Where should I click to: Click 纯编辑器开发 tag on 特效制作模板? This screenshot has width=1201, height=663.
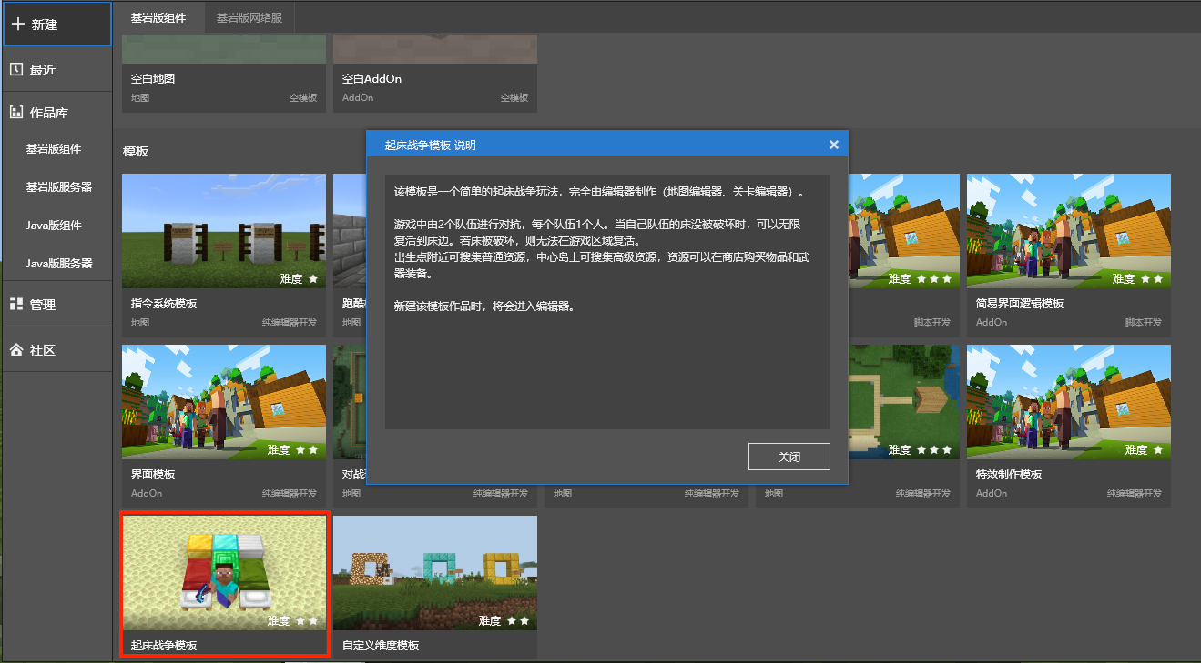[x=1135, y=494]
